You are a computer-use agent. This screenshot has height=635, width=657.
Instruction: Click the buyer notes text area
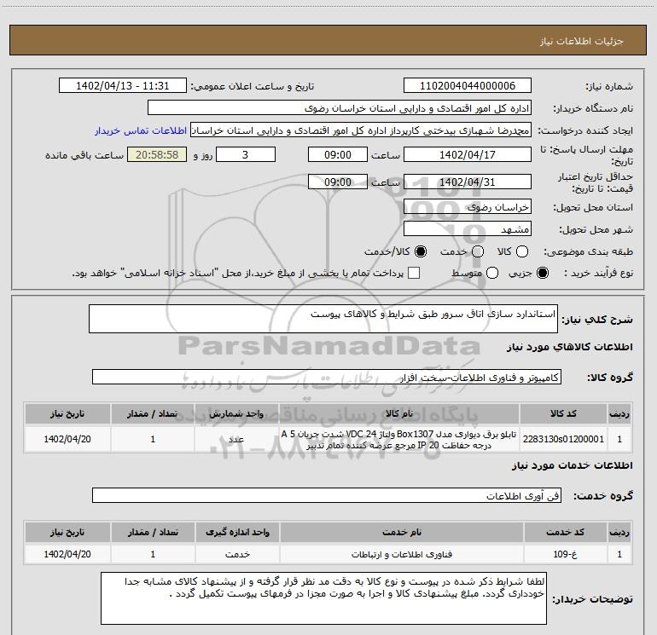tap(323, 598)
